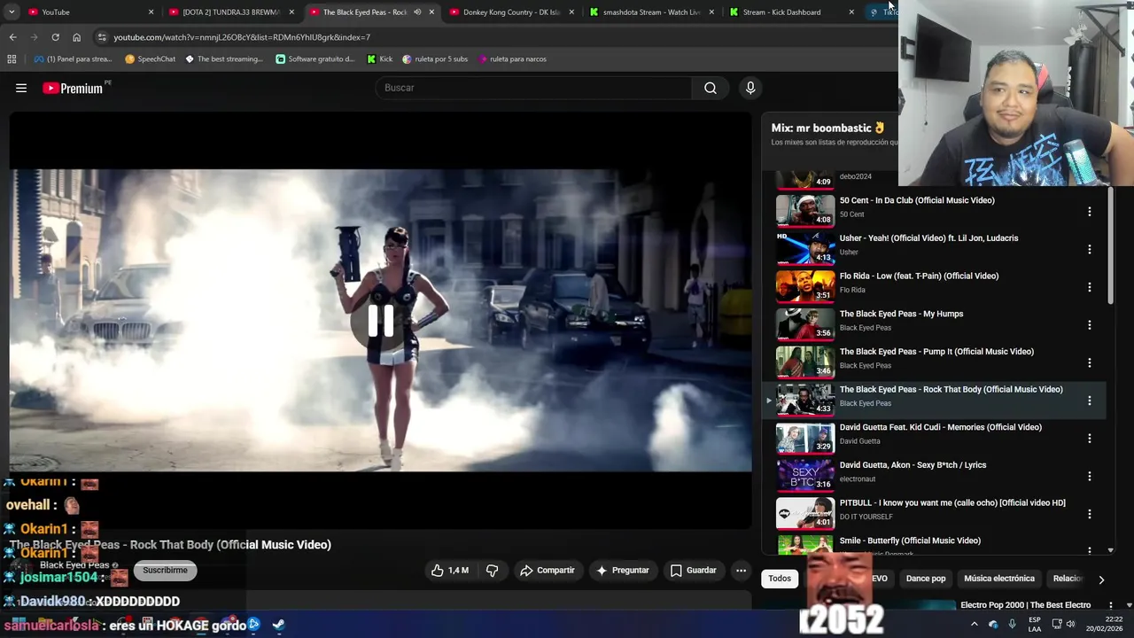Open Kick bookmark
This screenshot has width=1134, height=638.
coord(380,59)
